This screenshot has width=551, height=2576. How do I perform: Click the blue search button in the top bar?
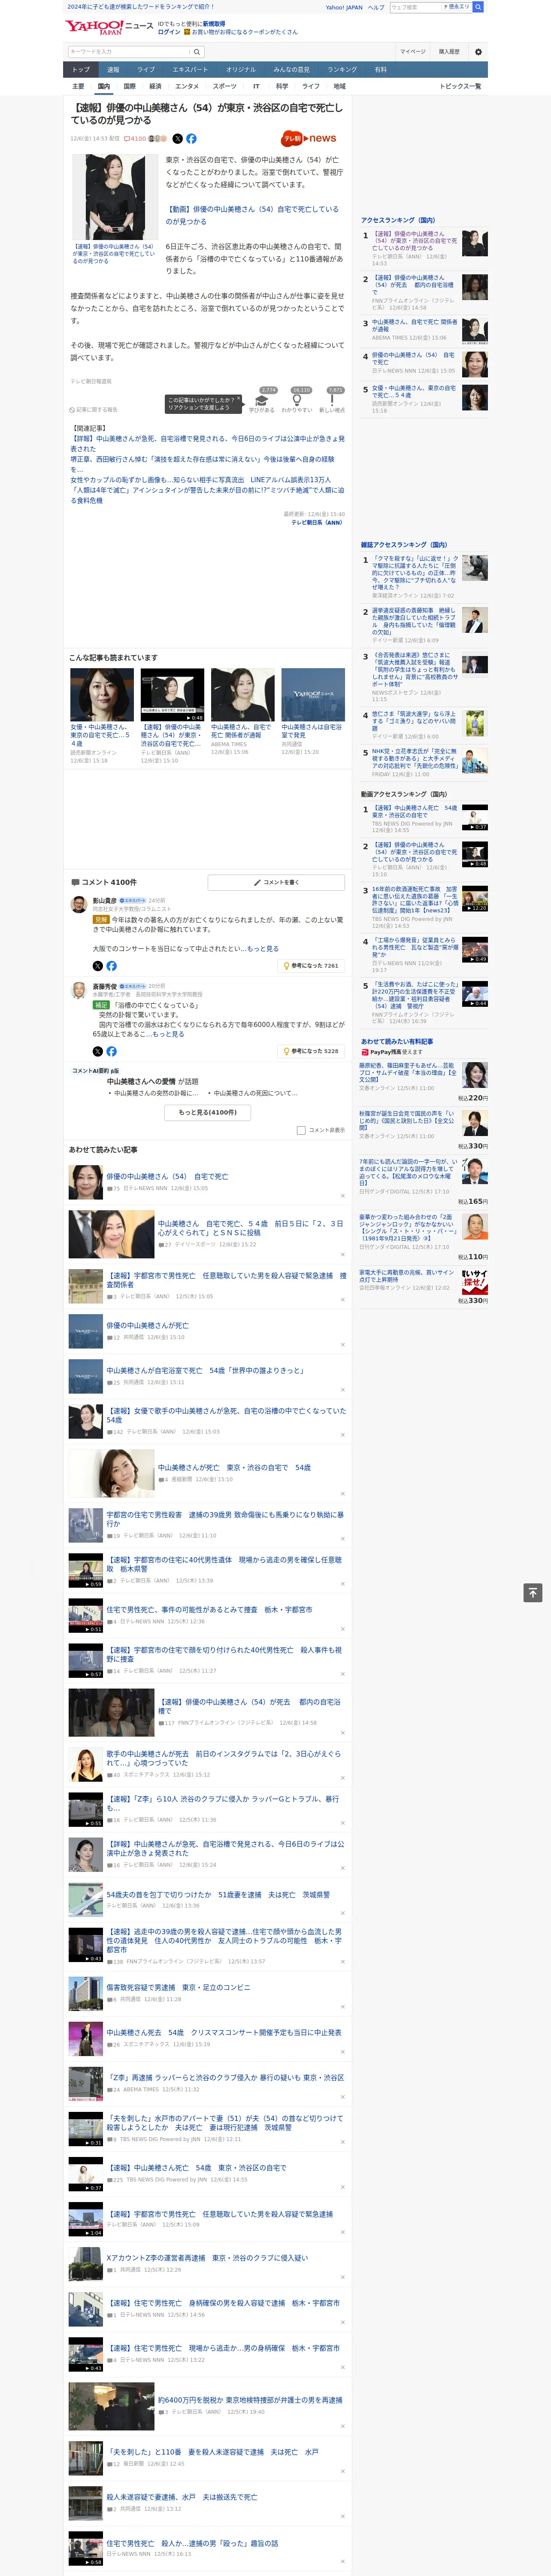(x=478, y=7)
